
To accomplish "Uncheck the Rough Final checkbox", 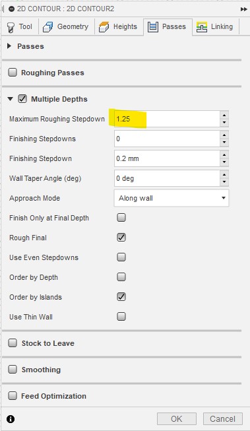I will (121, 238).
